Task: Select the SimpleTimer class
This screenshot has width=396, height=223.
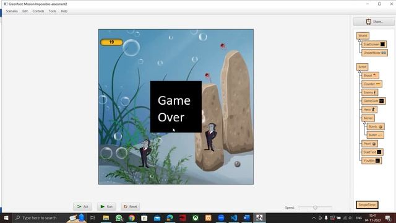Action: 367,205
